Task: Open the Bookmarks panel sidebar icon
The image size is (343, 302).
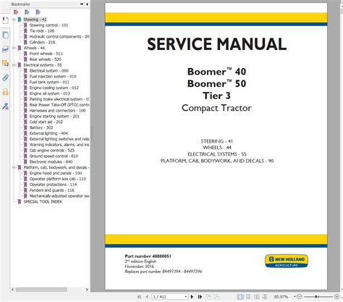Action: (5, 20)
